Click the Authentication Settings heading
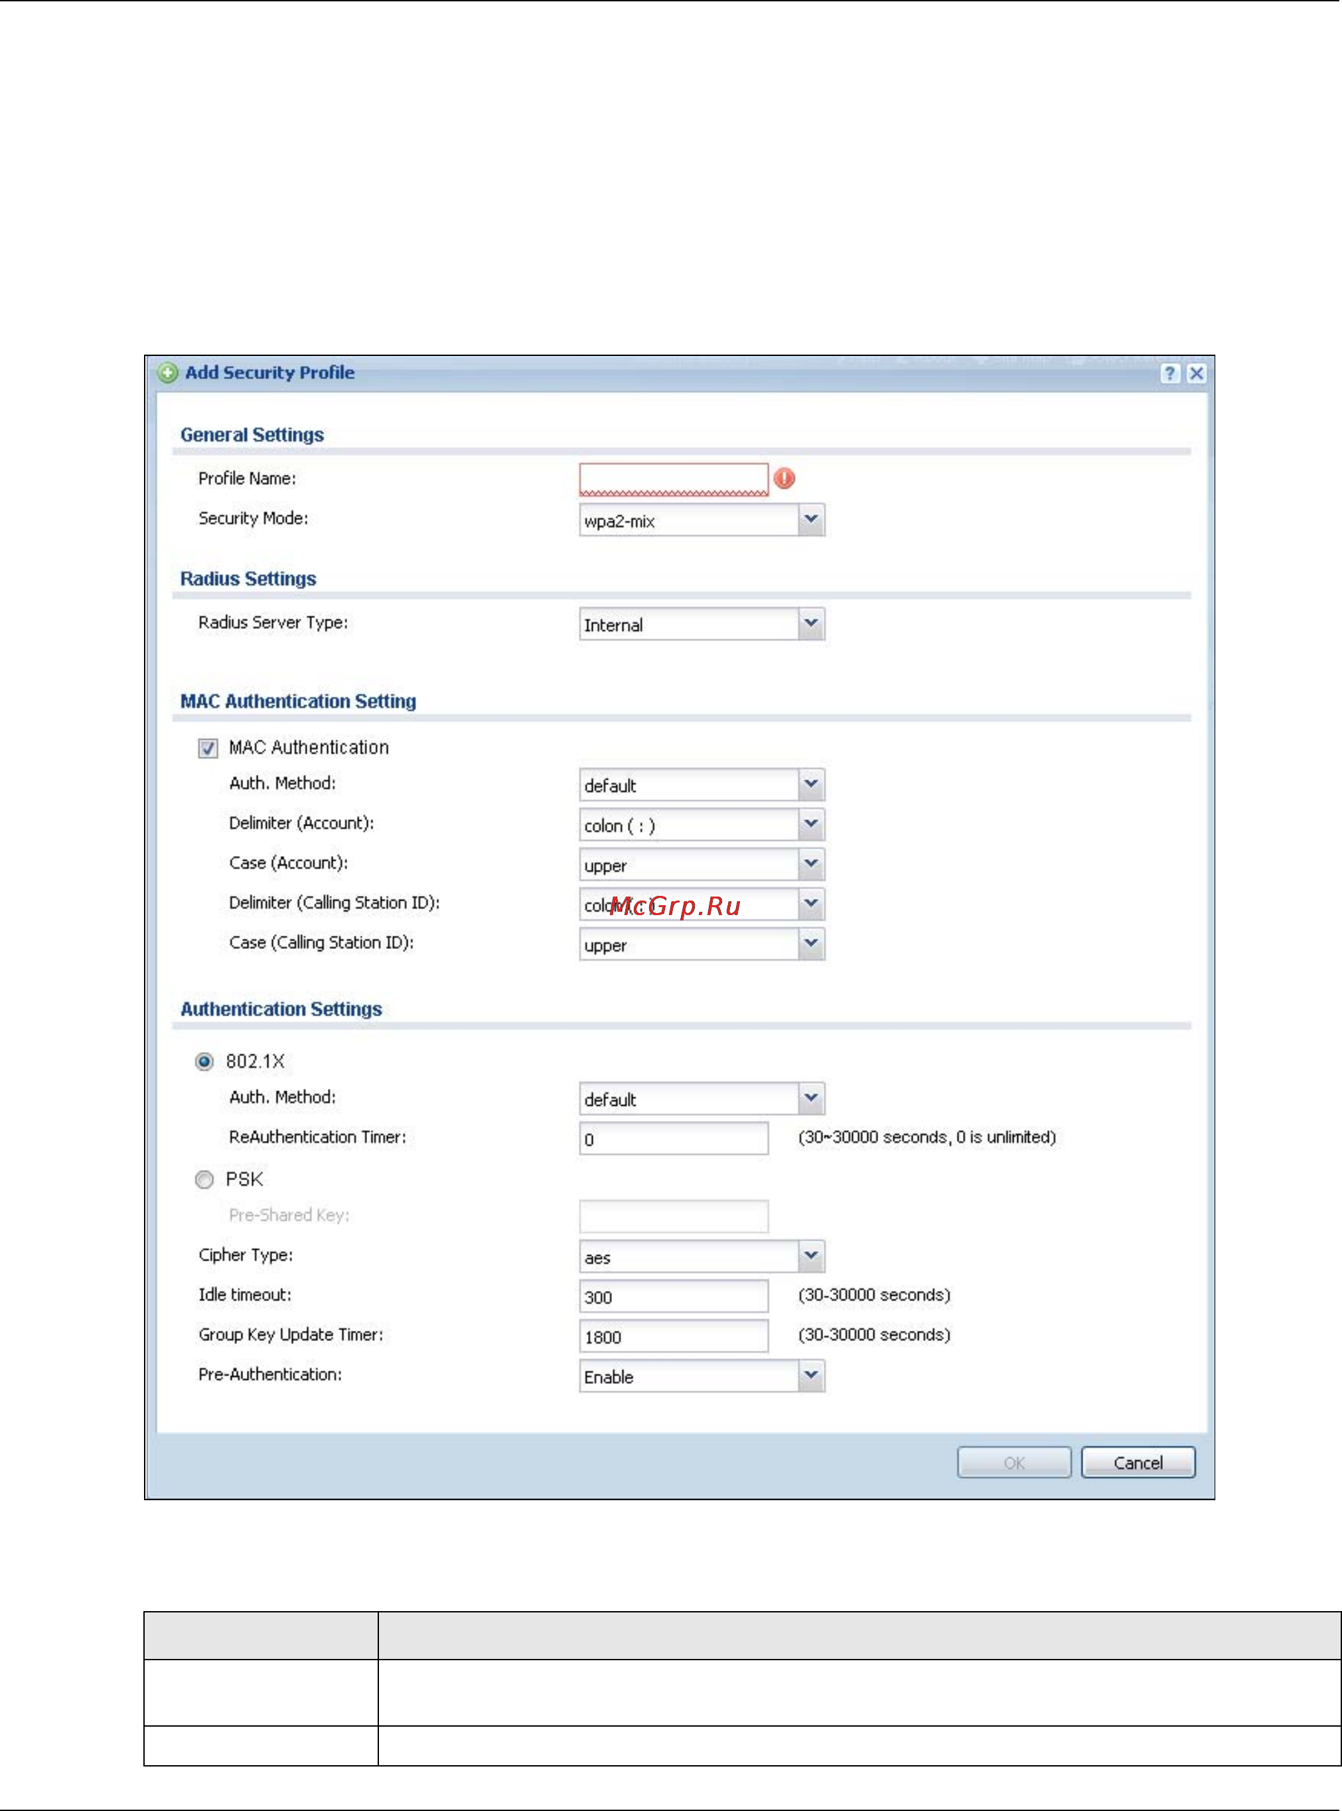 pos(281,1009)
